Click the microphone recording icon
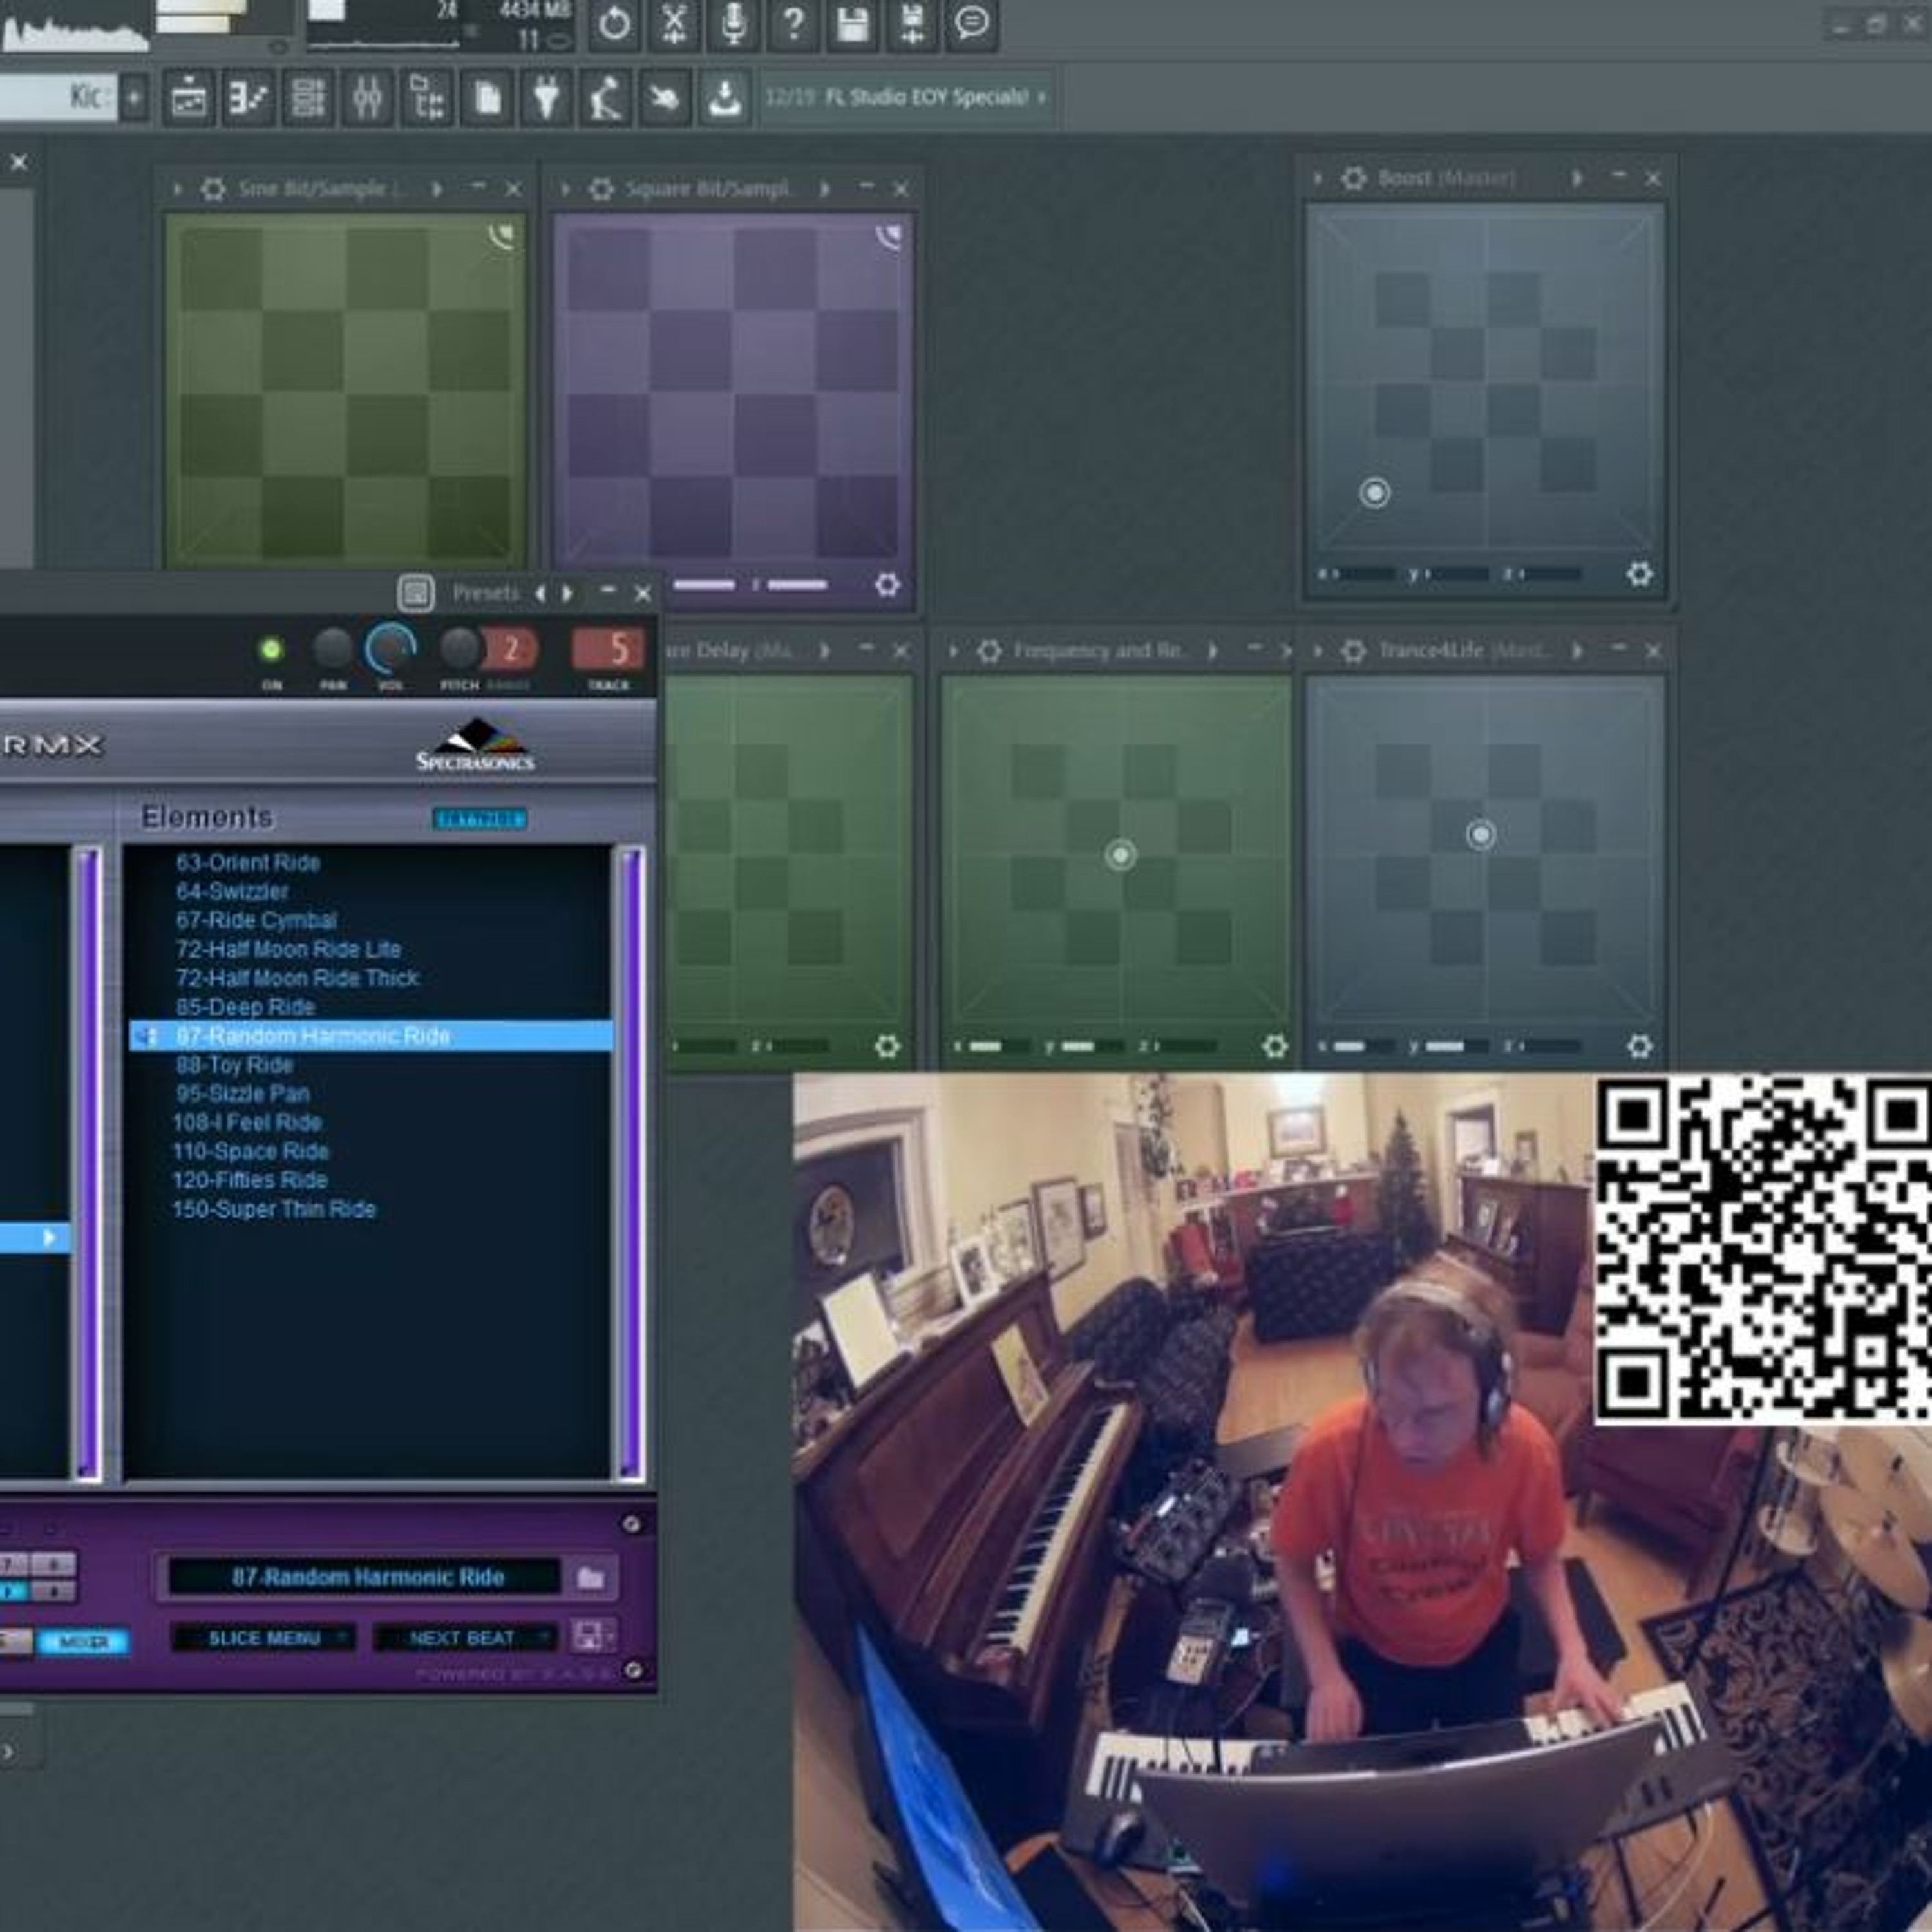Screen dimensions: 1932x1932 point(733,22)
